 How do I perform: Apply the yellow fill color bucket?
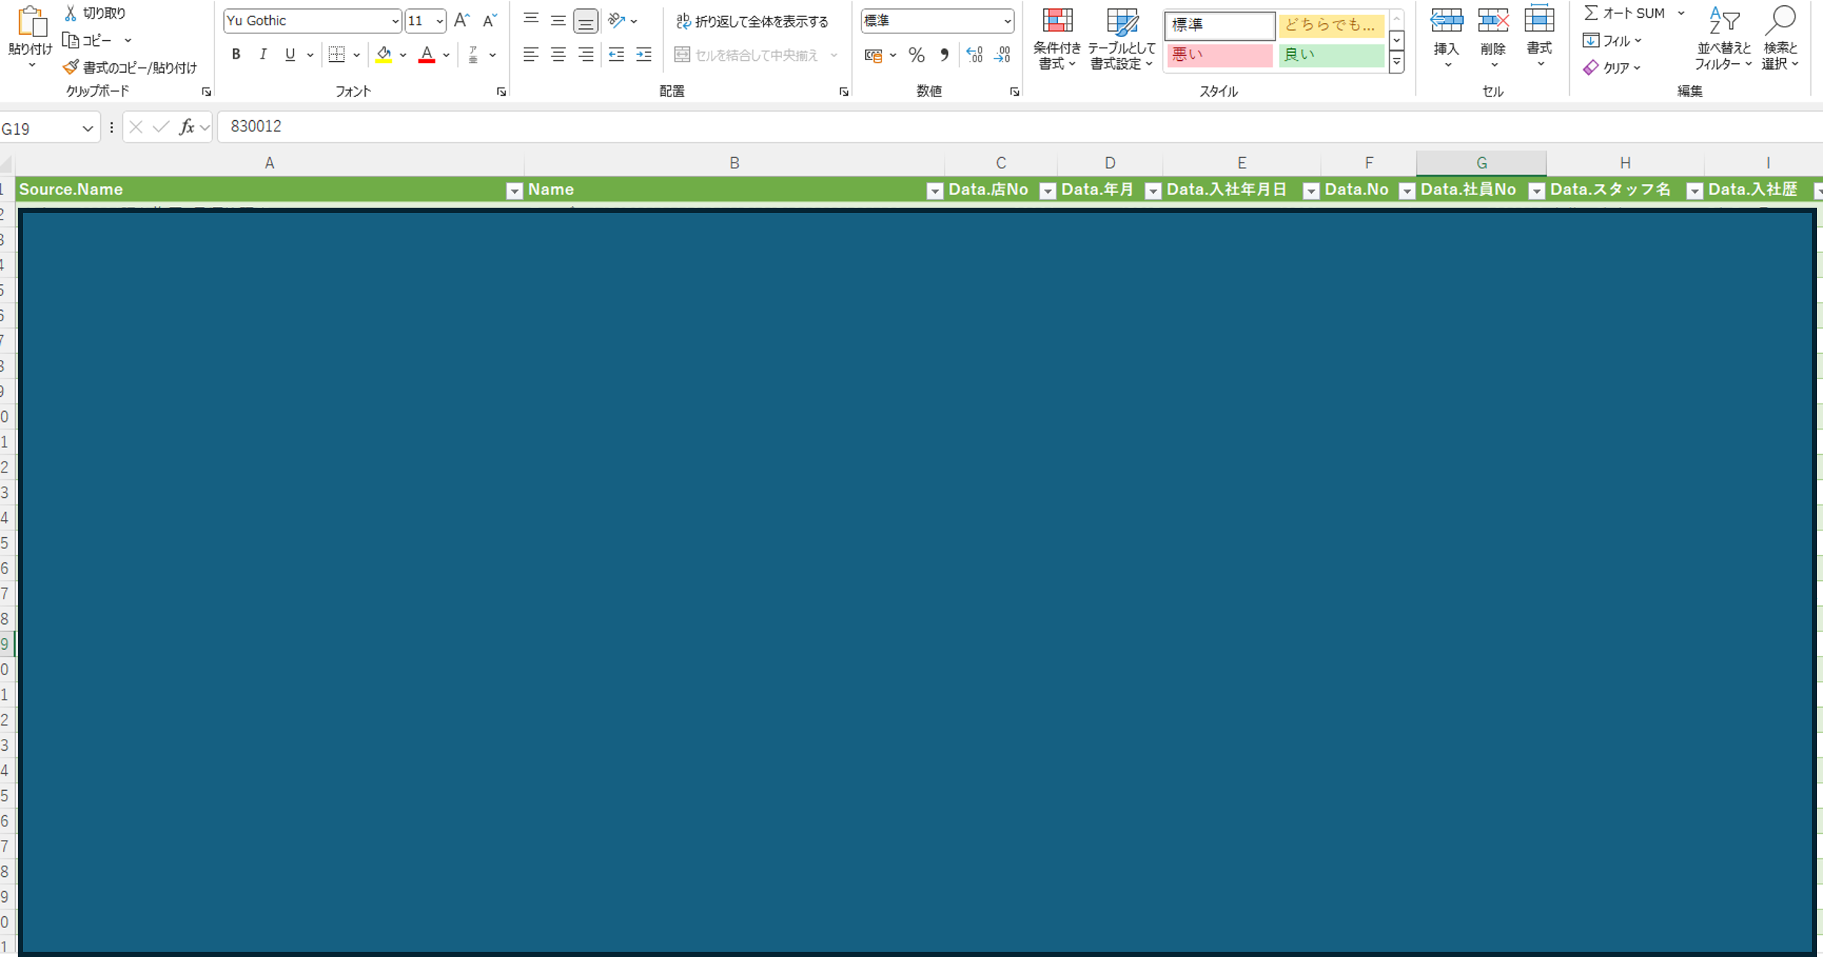pyautogui.click(x=384, y=54)
